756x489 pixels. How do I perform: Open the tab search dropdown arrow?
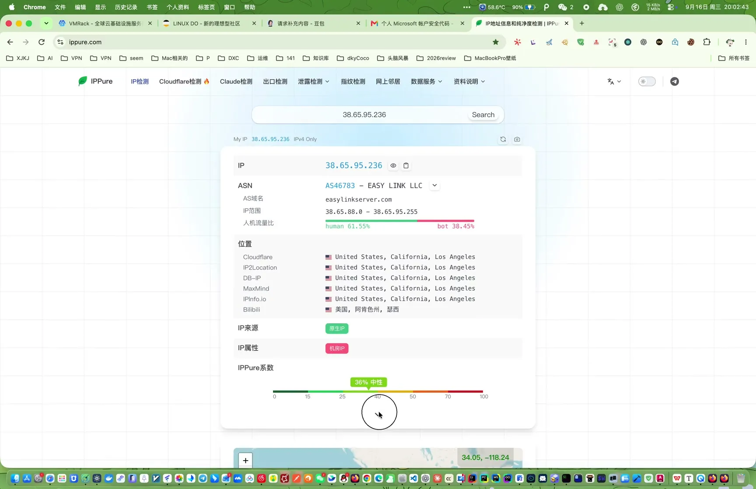[x=46, y=23]
